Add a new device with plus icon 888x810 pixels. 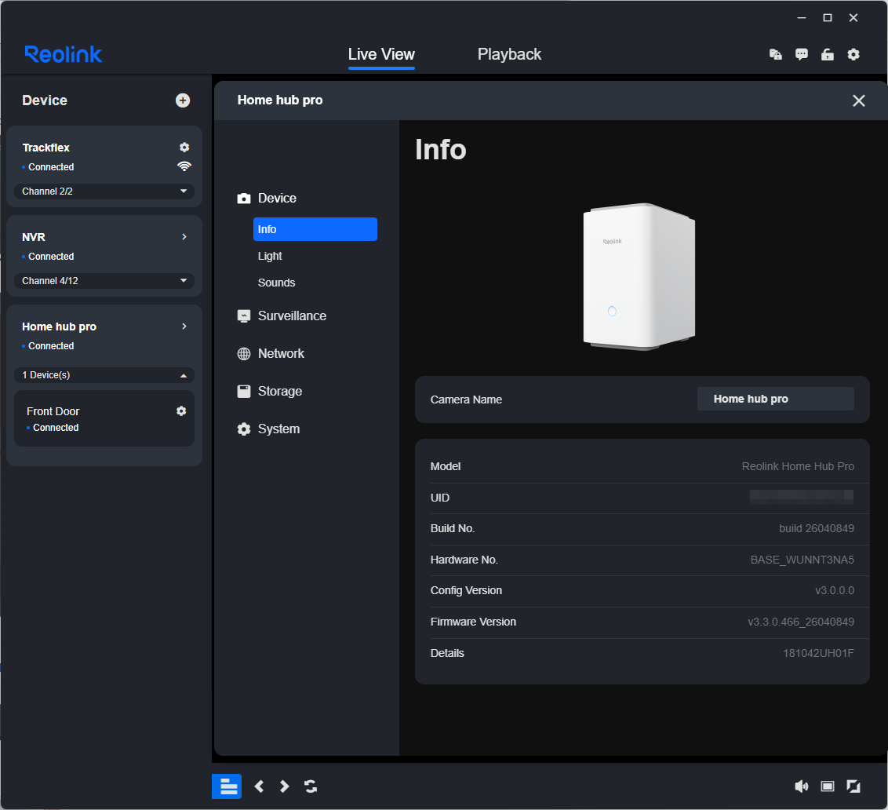pos(182,100)
